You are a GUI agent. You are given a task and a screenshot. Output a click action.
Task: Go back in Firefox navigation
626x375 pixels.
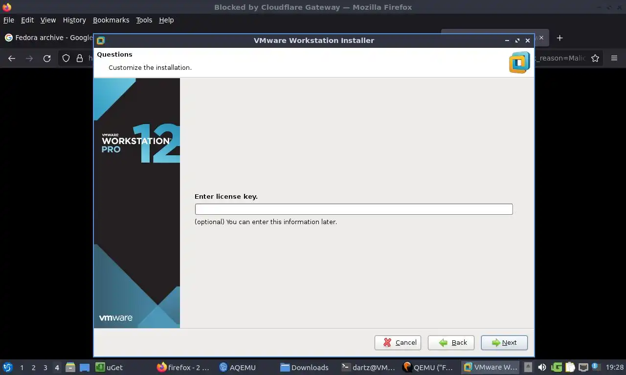pyautogui.click(x=12, y=58)
